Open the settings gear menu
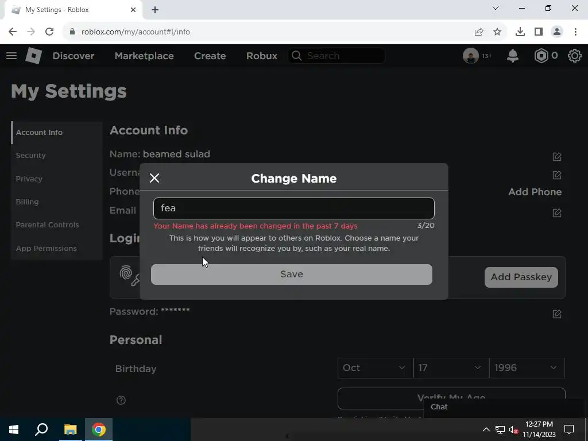588x441 pixels. click(x=574, y=56)
